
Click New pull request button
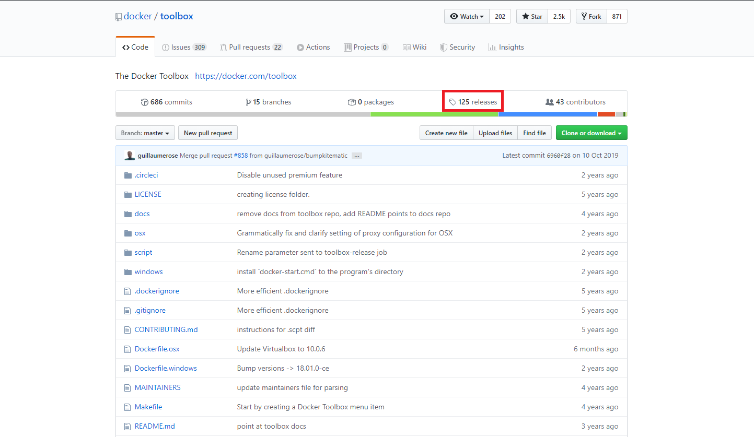(x=208, y=133)
